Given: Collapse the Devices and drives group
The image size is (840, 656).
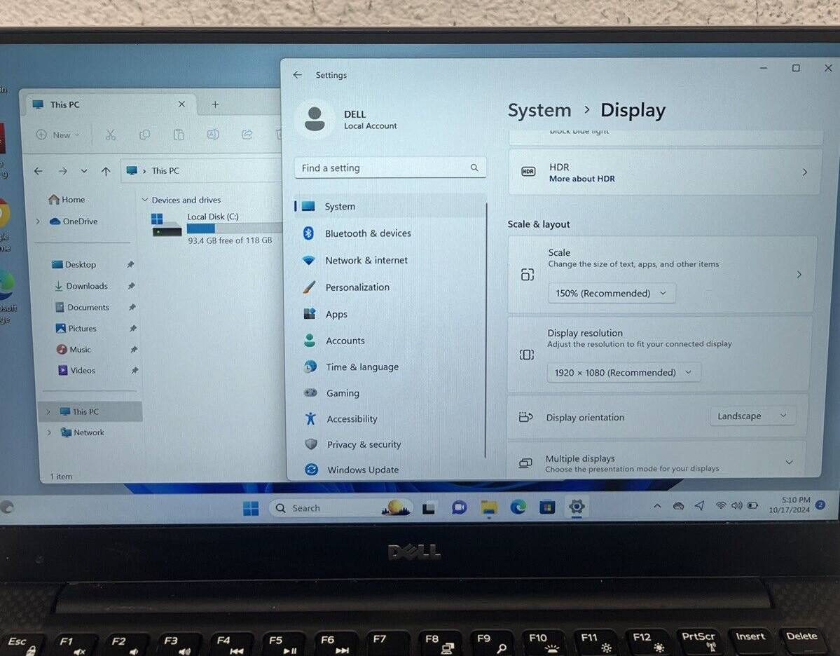Looking at the screenshot, I should pyautogui.click(x=144, y=200).
